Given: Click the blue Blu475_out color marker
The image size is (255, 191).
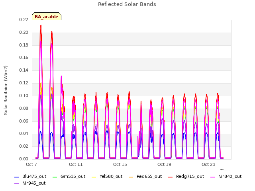Looking at the screenshot, I should 17,177.
